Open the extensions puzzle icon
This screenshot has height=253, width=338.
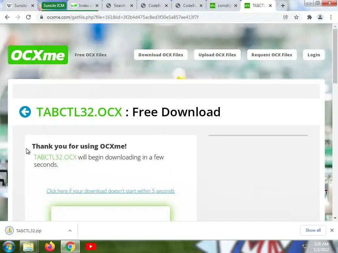pyautogui.click(x=309, y=17)
